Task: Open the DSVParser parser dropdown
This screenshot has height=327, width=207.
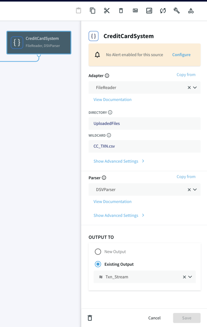Action: [x=195, y=189]
